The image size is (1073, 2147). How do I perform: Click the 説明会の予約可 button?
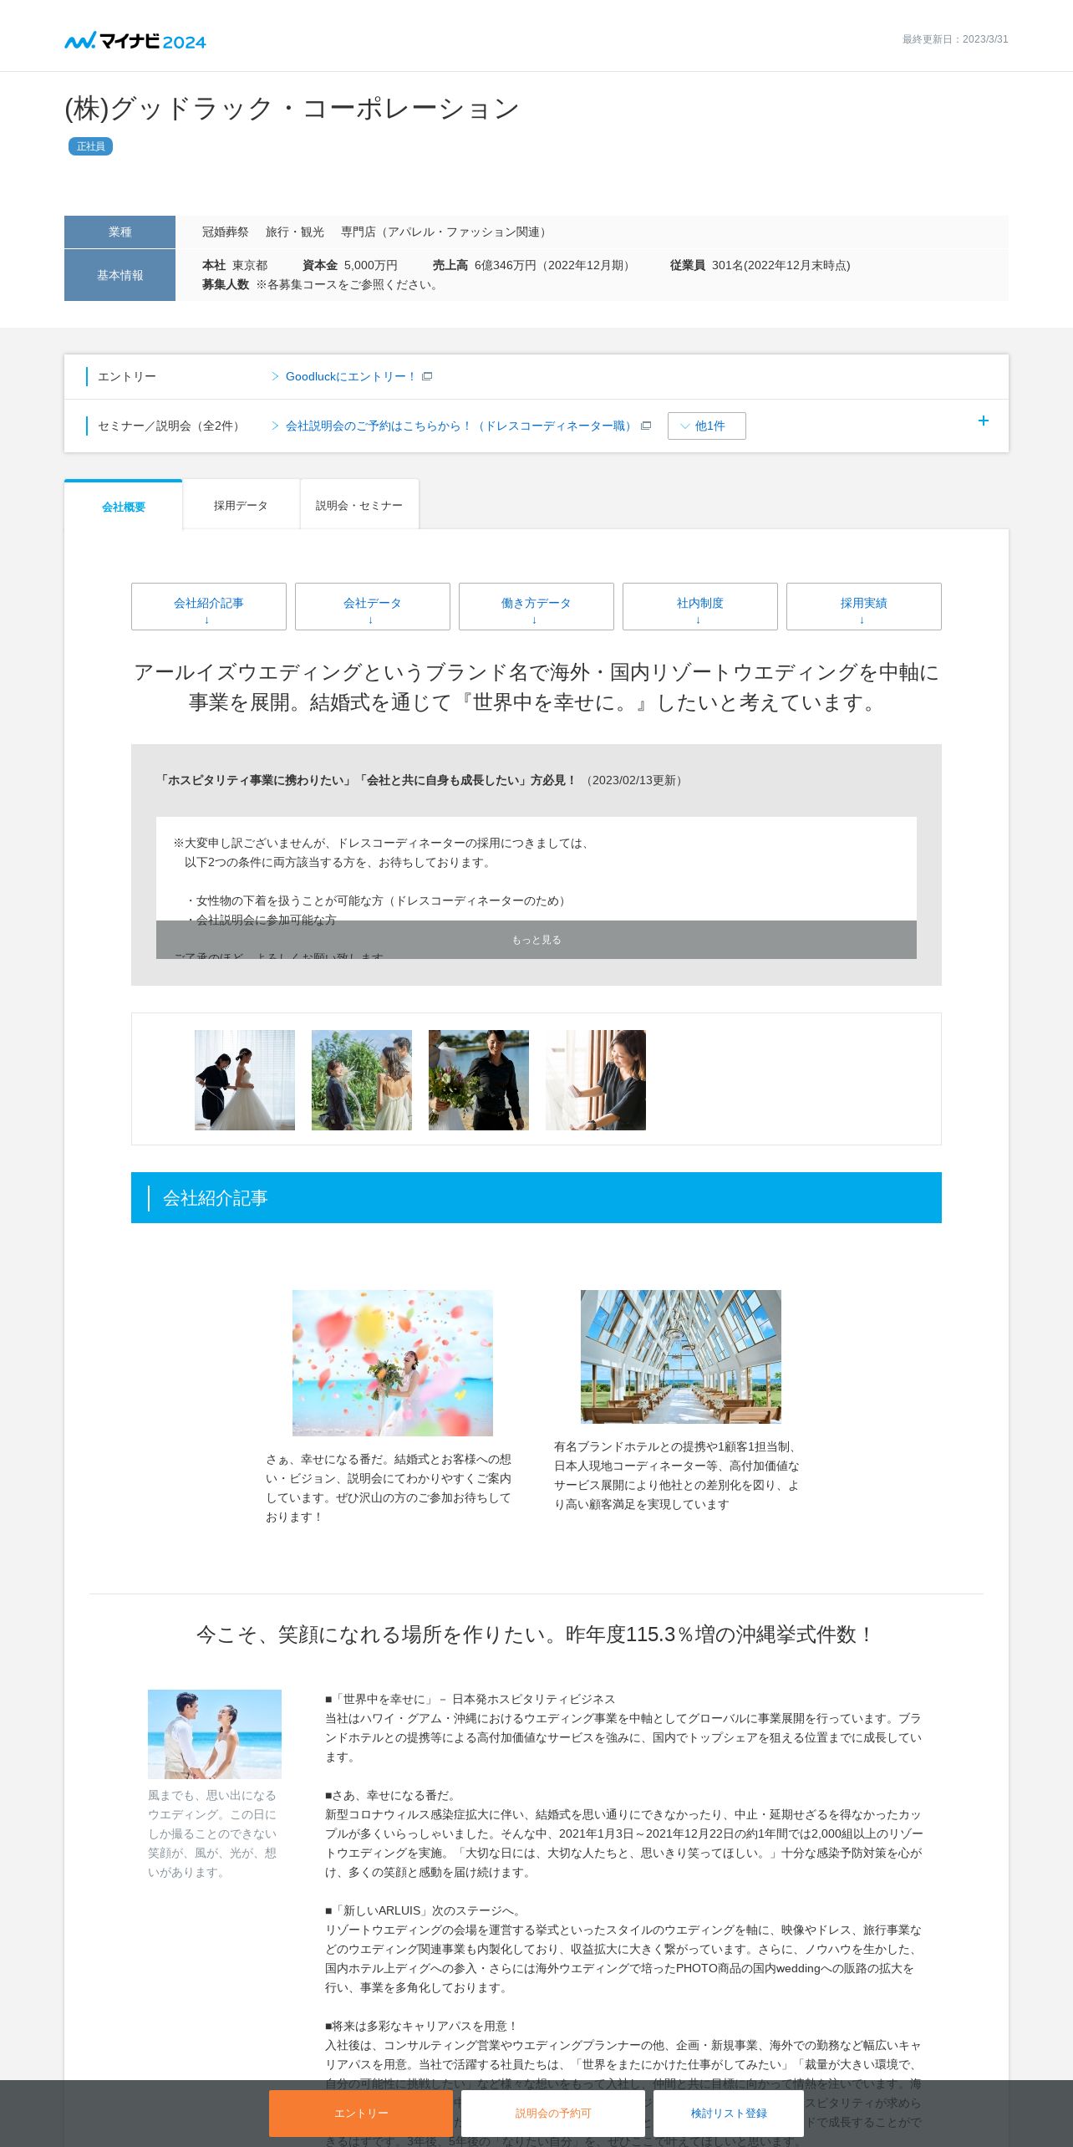[553, 2114]
